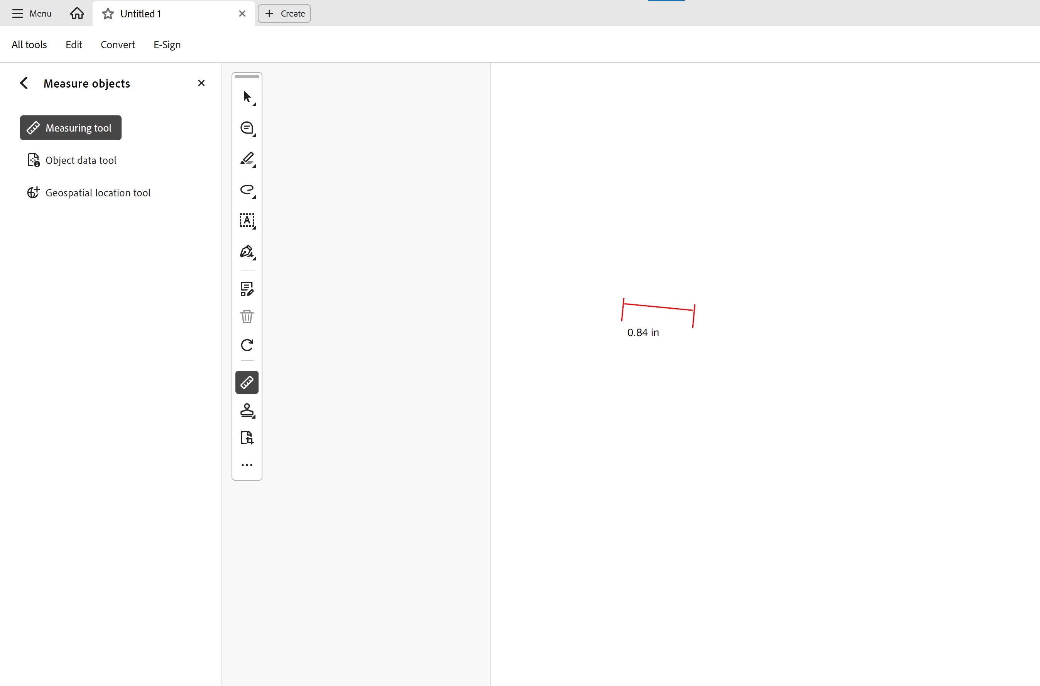Select the stamp tool

[247, 411]
